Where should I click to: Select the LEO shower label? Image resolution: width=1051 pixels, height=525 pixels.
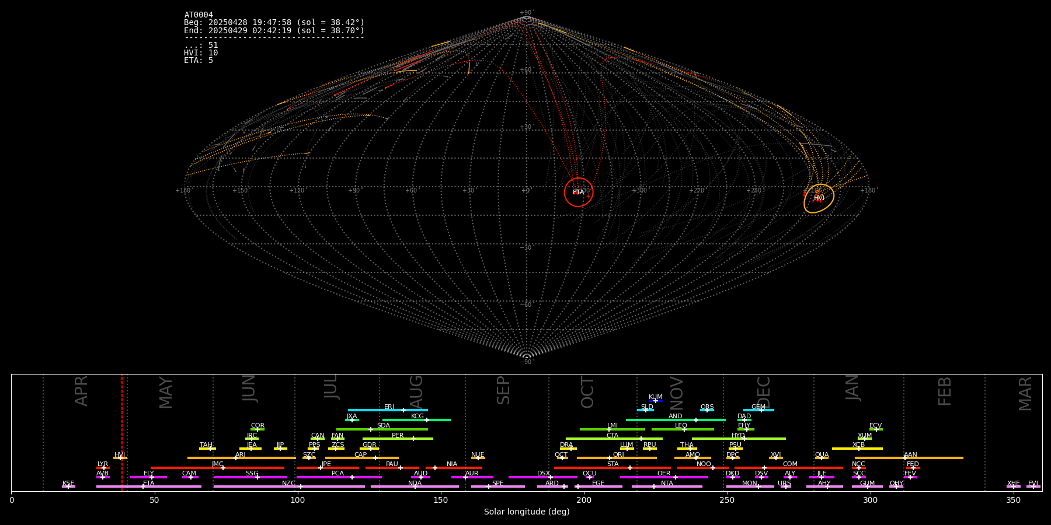[681, 426]
